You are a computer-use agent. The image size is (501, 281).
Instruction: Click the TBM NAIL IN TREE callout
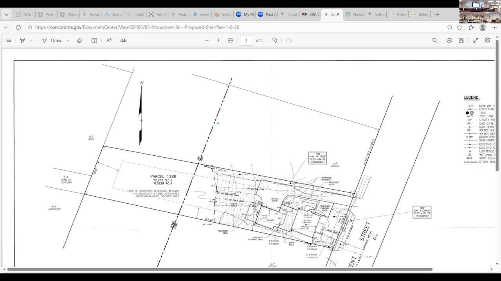[x=317, y=158]
